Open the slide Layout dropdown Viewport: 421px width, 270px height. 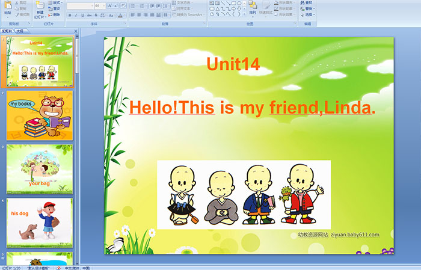[55, 2]
